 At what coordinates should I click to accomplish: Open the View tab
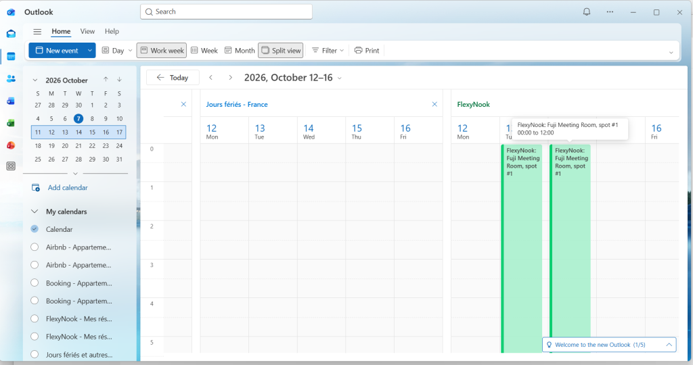87,31
